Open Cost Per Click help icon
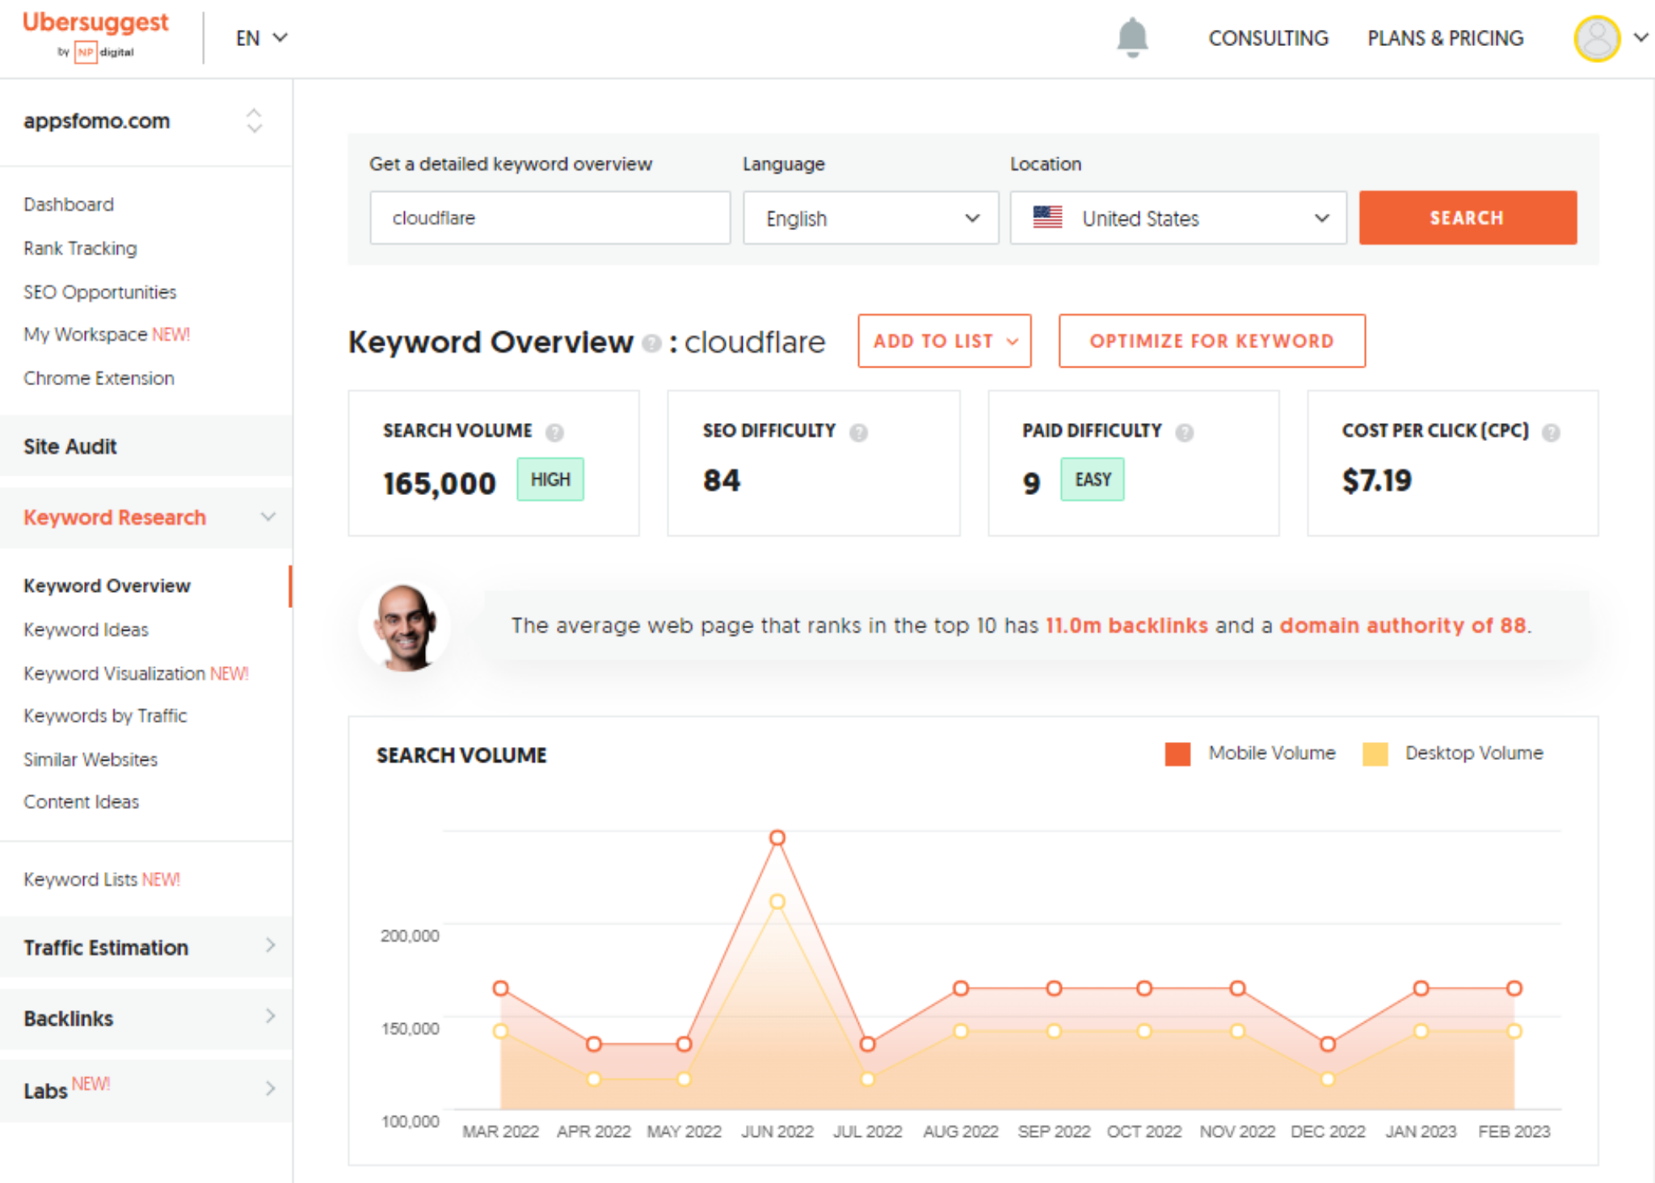The height and width of the screenshot is (1183, 1655). [x=1550, y=432]
